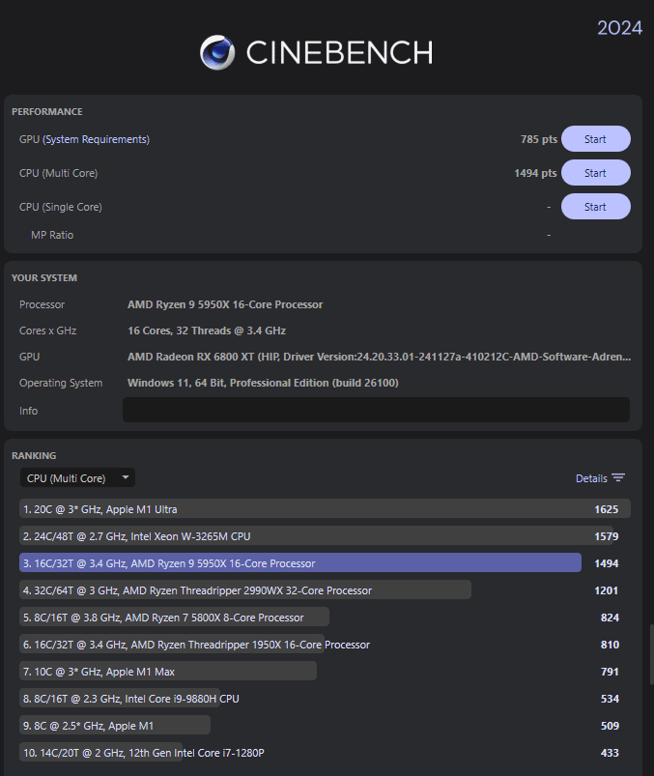Click the Details filter icon

click(618, 478)
